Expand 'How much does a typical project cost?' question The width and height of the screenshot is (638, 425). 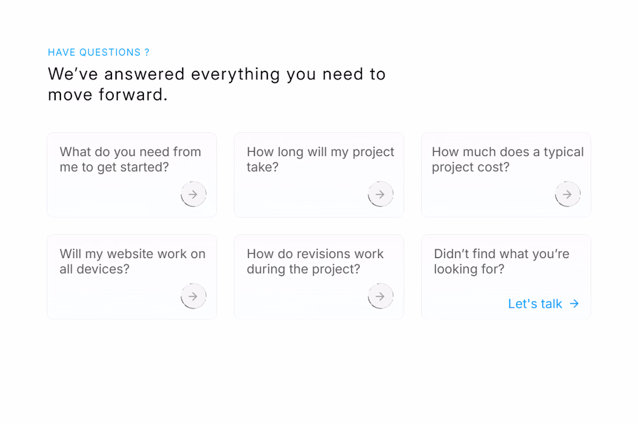(x=507, y=159)
